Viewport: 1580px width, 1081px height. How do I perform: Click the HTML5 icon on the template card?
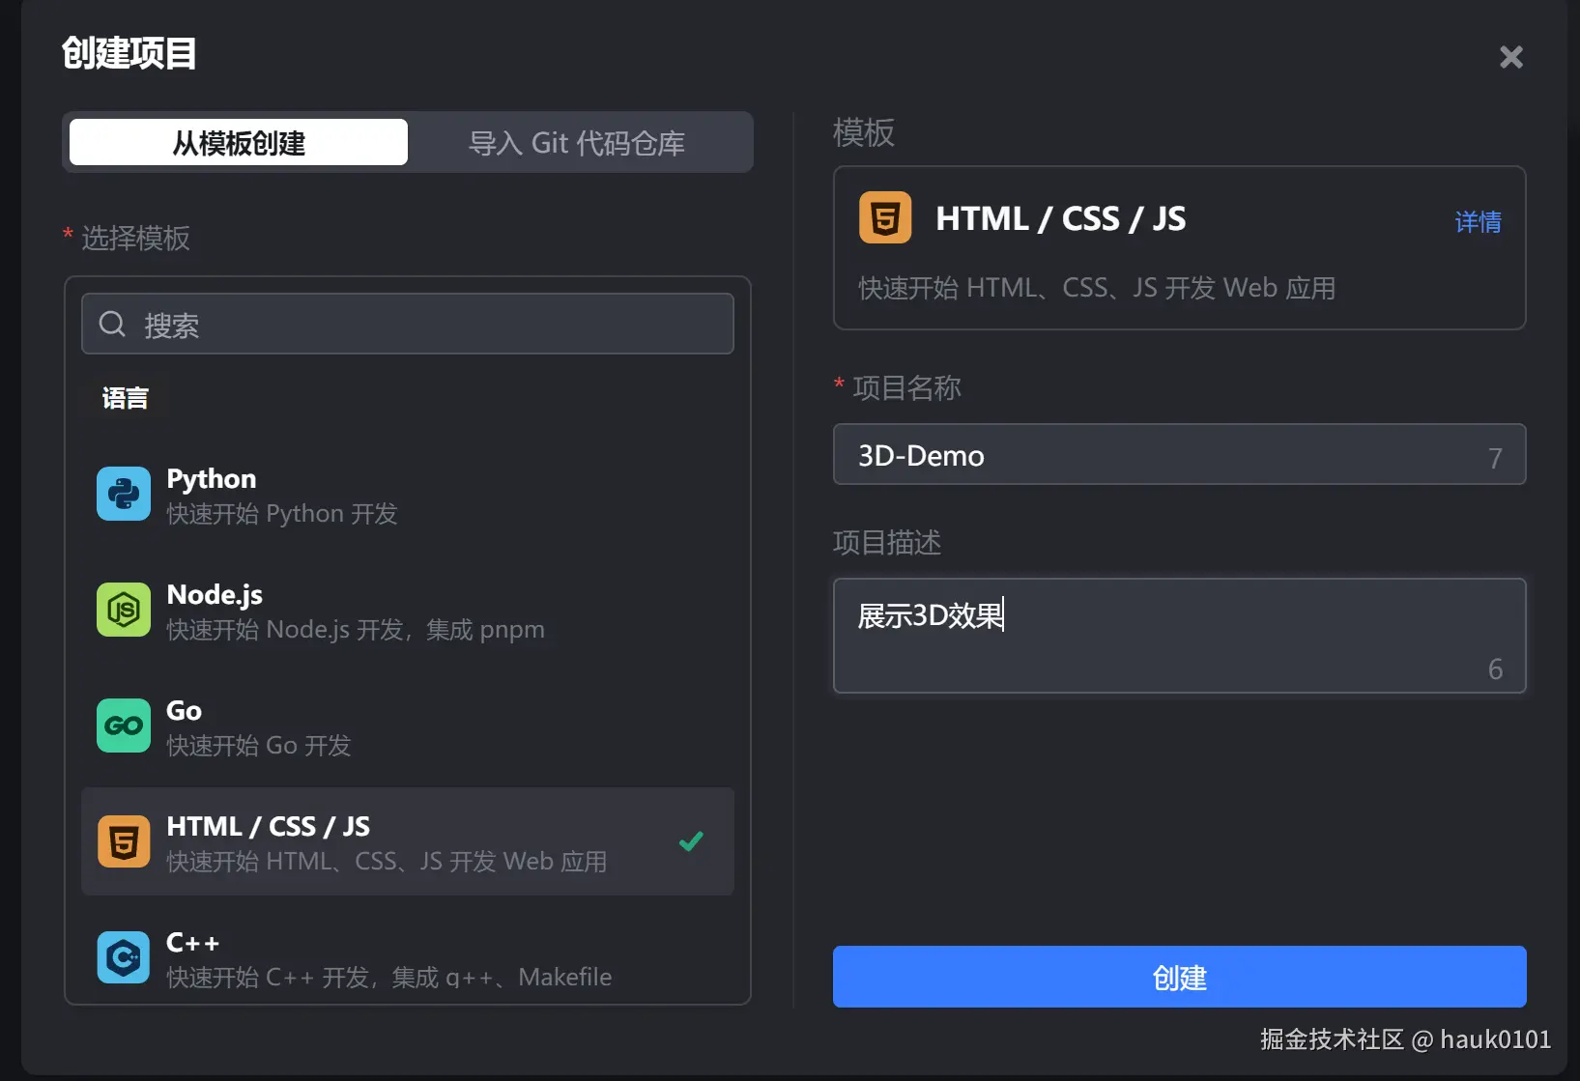(885, 217)
